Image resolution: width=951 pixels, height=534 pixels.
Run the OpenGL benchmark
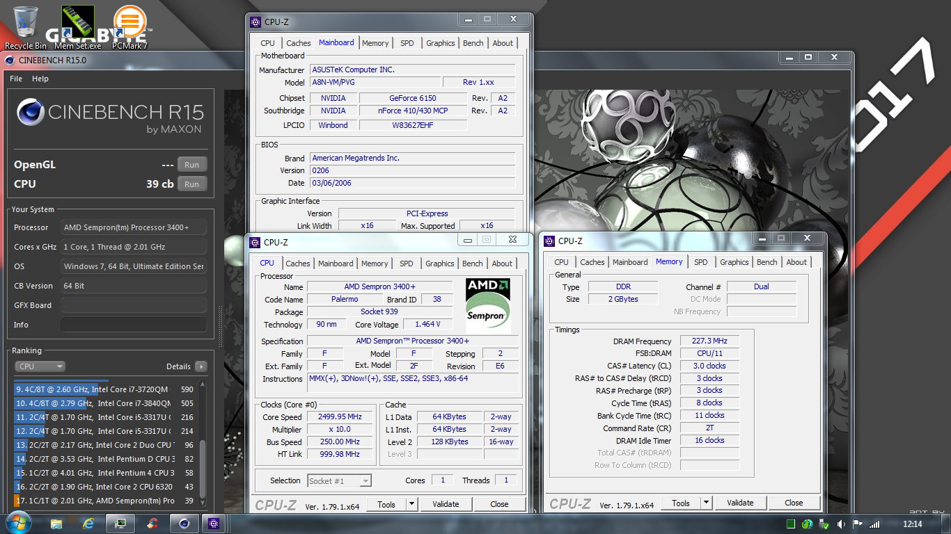pyautogui.click(x=192, y=165)
